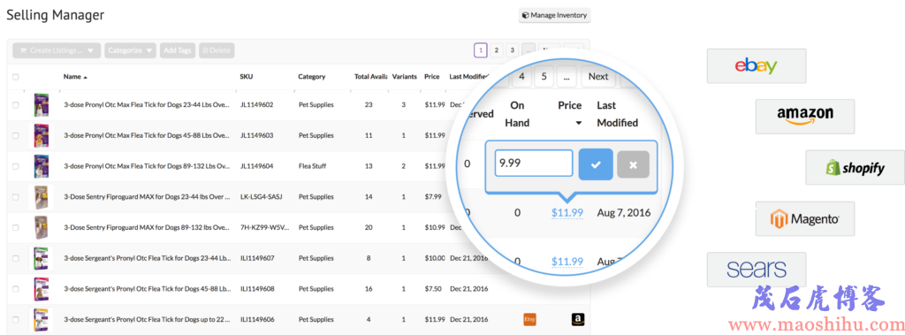Select the Magento marketplace logo

coord(804,219)
